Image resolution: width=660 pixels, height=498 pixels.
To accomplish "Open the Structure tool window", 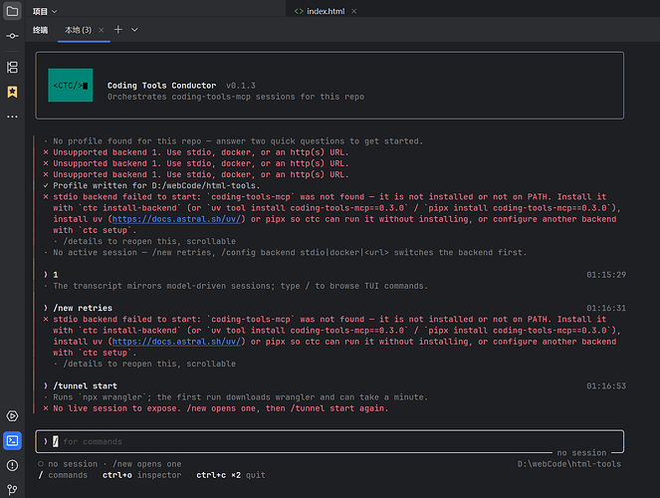I will [12, 67].
